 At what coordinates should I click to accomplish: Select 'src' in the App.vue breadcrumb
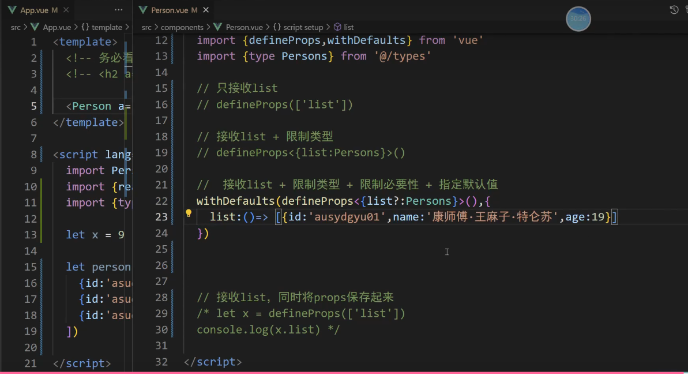click(x=16, y=27)
